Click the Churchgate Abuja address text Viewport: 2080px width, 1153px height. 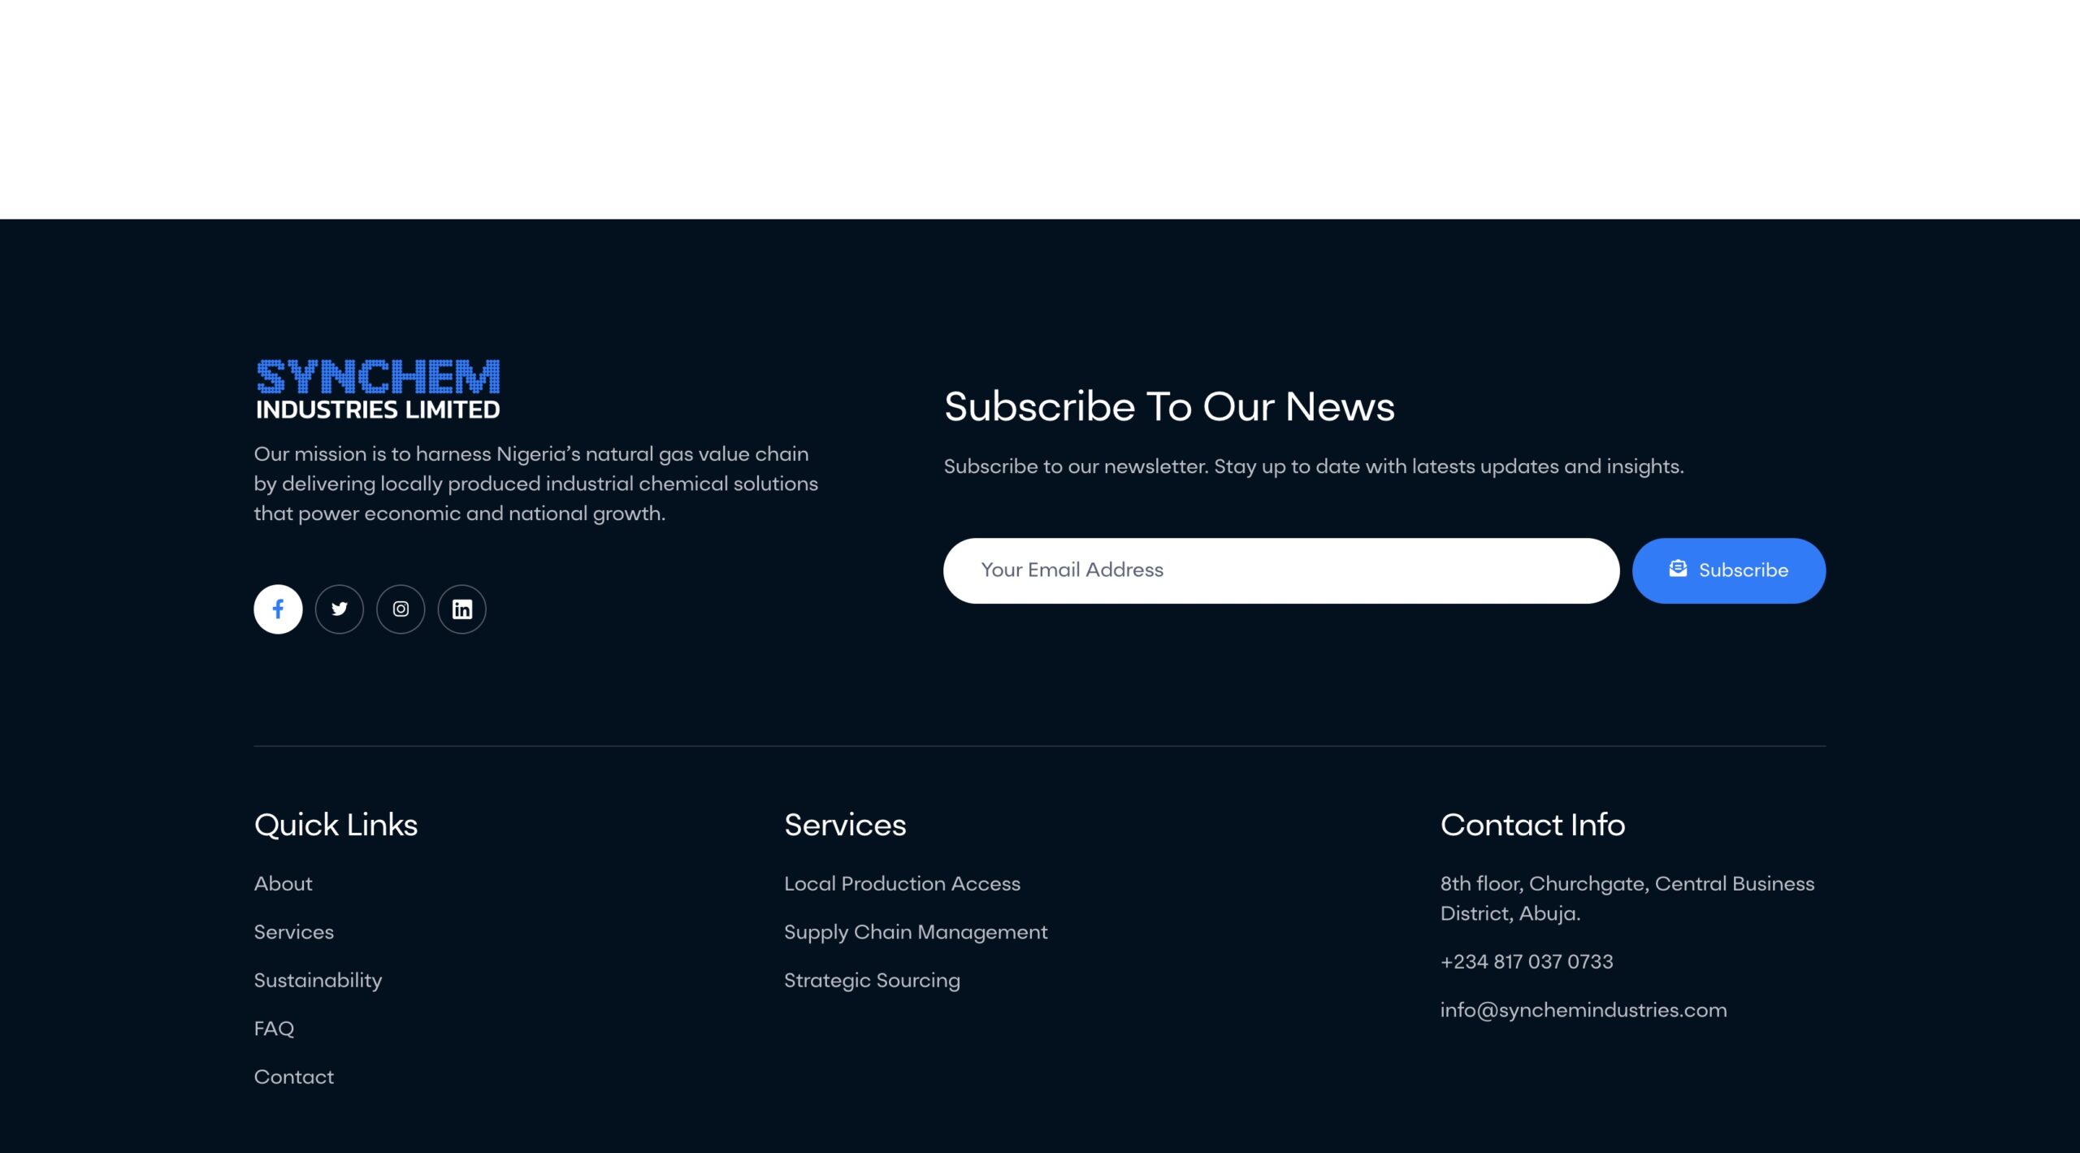click(x=1627, y=898)
